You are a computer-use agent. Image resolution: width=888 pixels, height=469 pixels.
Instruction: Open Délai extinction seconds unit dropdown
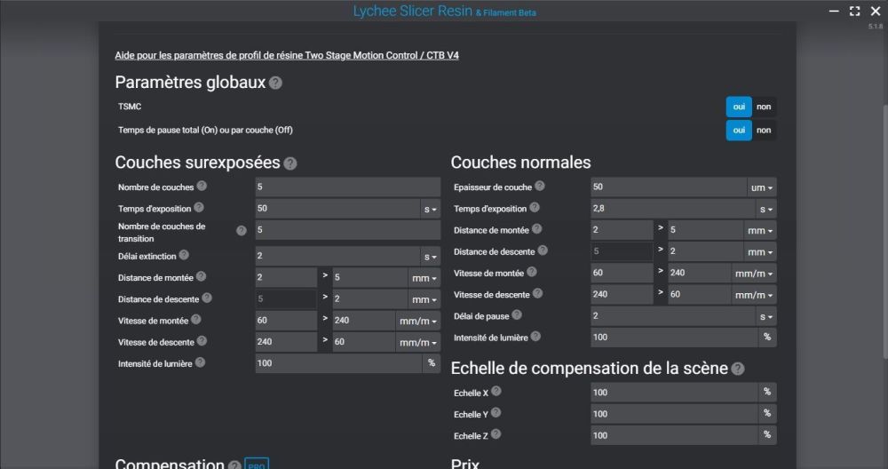pos(430,257)
